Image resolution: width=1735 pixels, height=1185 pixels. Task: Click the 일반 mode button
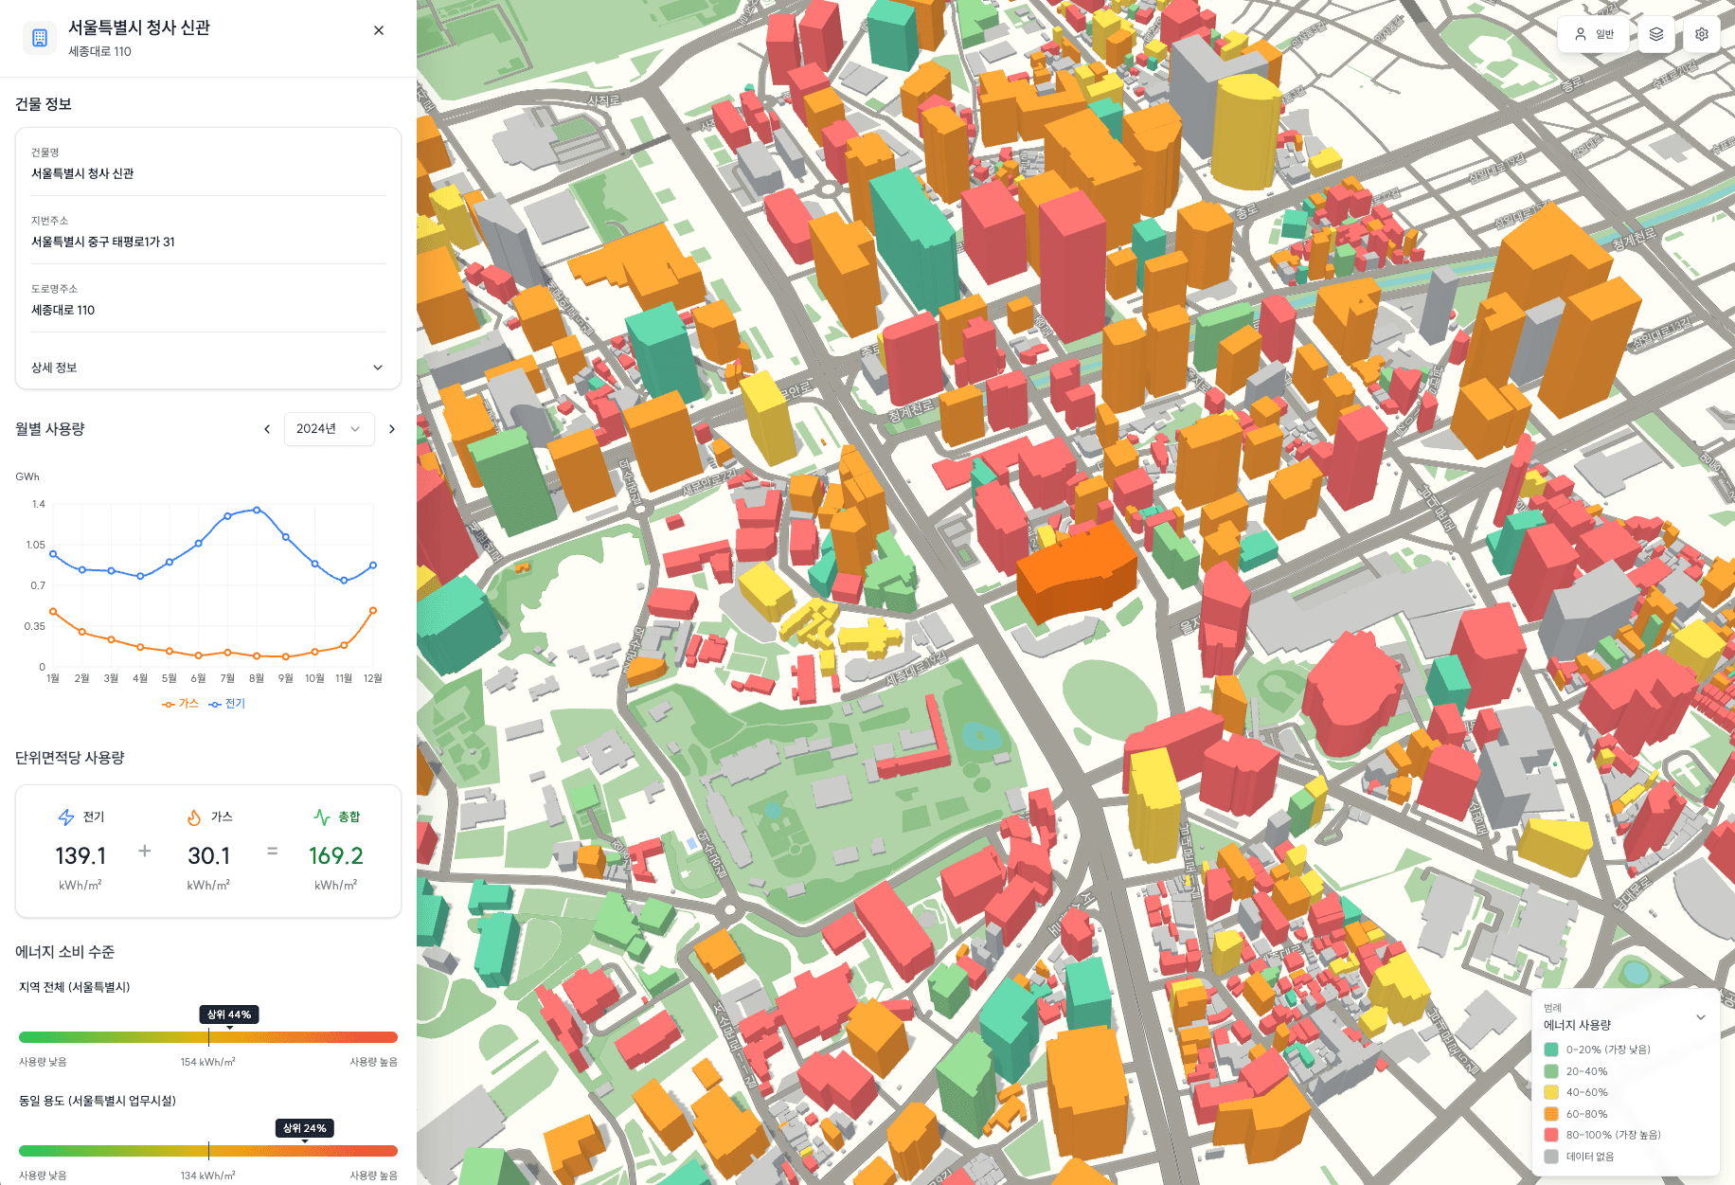1594,33
